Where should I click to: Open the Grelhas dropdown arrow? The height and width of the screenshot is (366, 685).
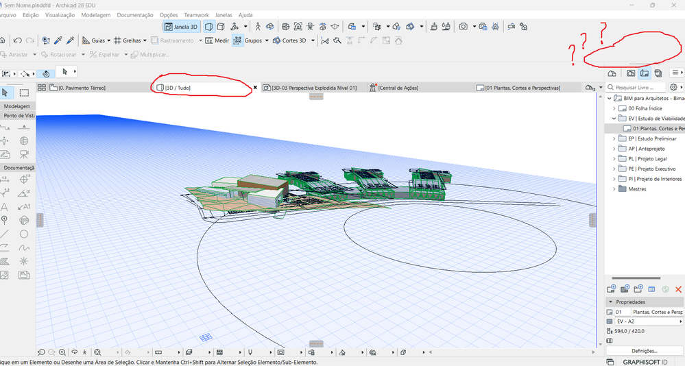[145, 40]
